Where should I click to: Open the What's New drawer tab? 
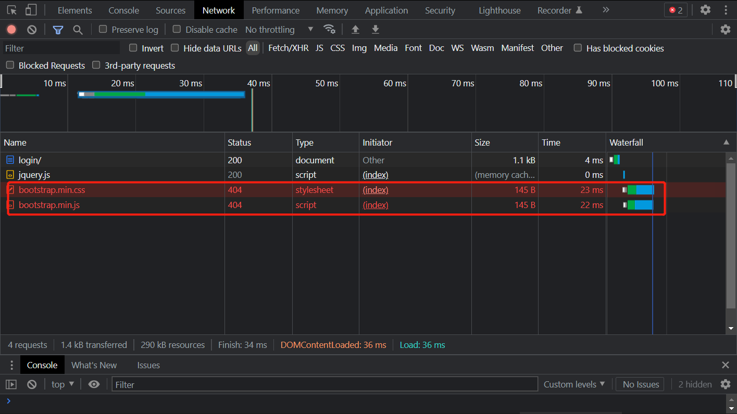[94, 365]
